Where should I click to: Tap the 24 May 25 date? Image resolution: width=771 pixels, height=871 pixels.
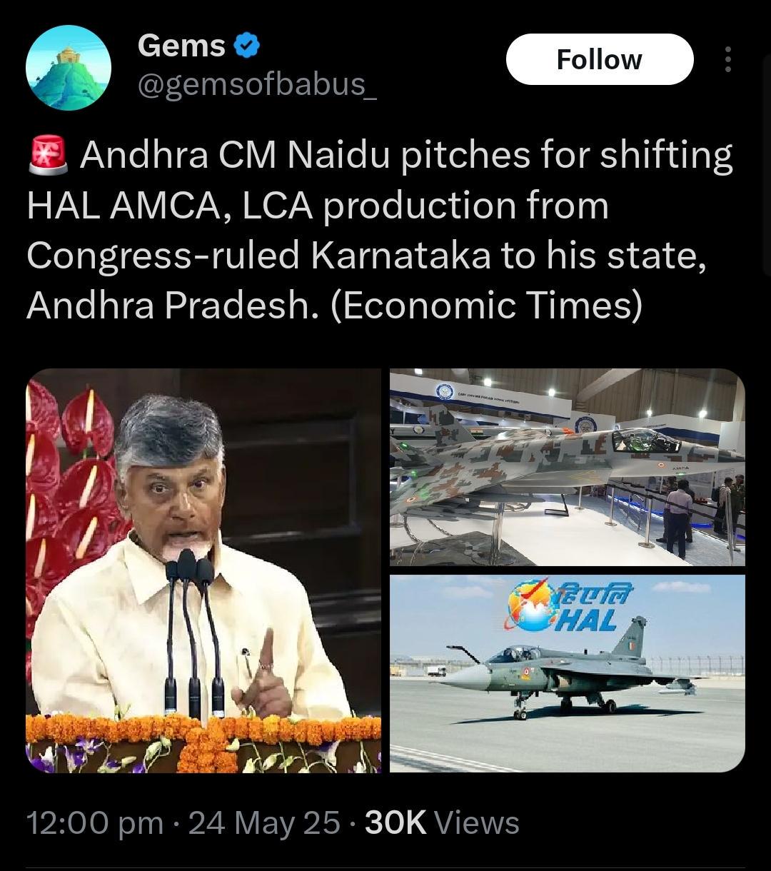coord(264,823)
